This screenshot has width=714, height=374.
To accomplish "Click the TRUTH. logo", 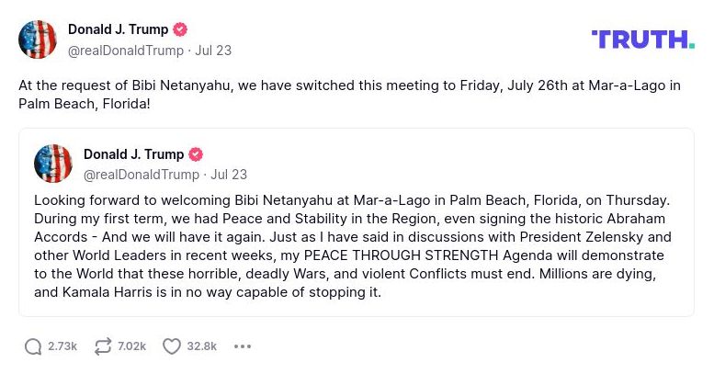I will coord(642,39).
